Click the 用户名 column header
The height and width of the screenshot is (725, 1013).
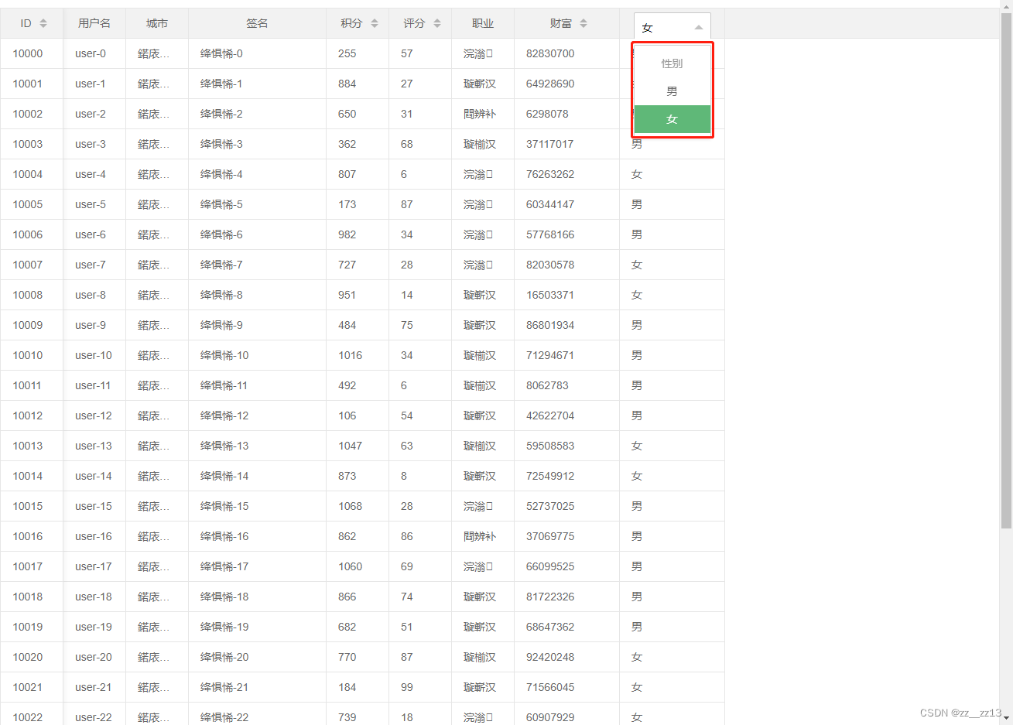[x=95, y=23]
